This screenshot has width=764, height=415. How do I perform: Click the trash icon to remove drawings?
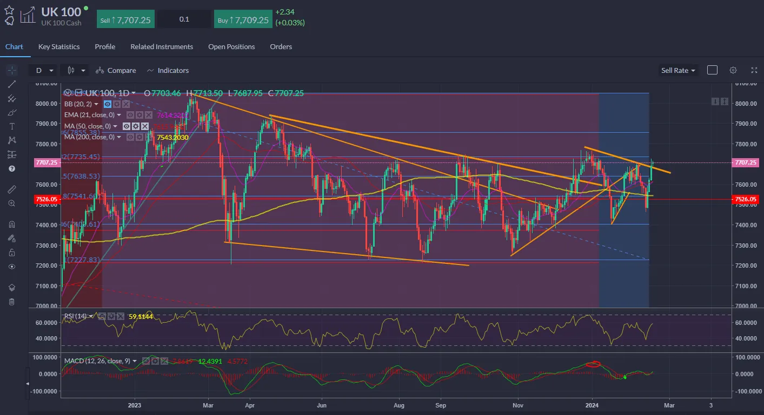coord(11,302)
